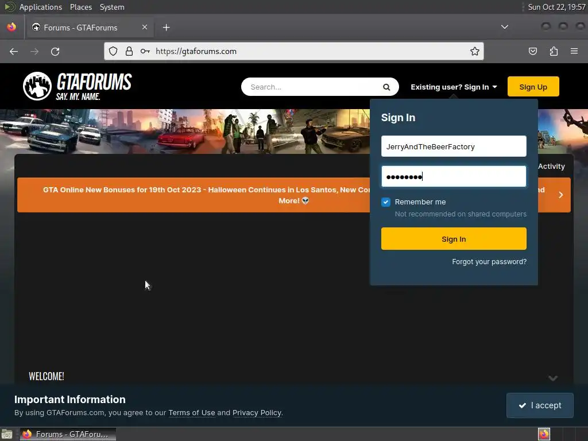The width and height of the screenshot is (588, 441).
Task: Click the username field with JerryAndTheBeerFactory
Action: click(454, 146)
